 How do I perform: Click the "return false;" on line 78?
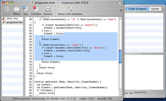[x=45, y=73]
